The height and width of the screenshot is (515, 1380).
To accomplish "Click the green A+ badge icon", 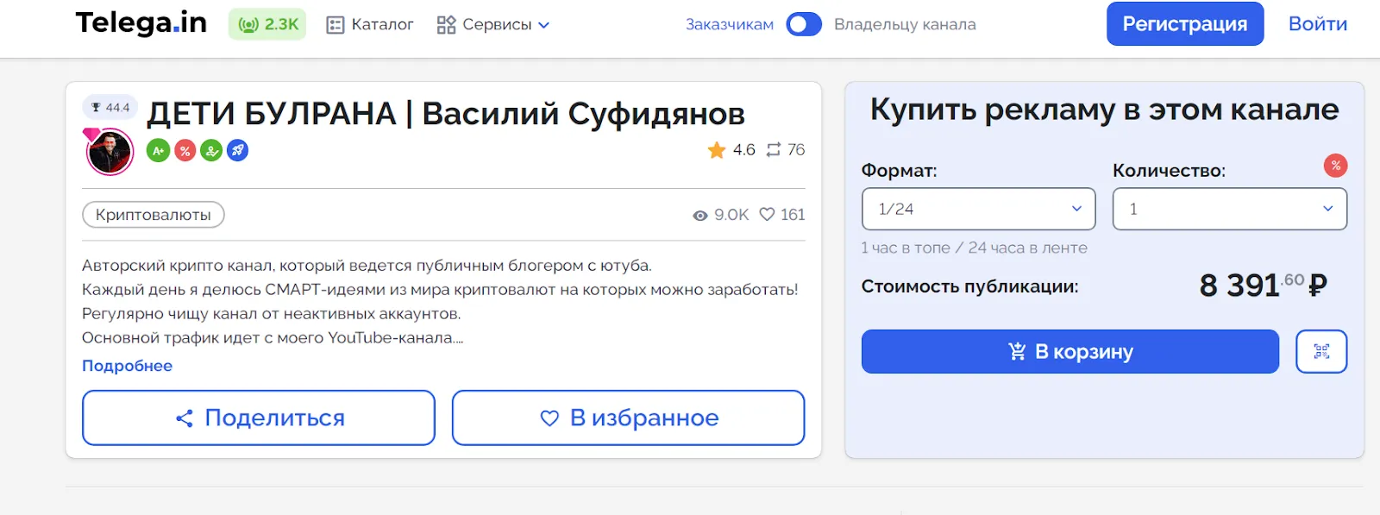I will click(158, 150).
